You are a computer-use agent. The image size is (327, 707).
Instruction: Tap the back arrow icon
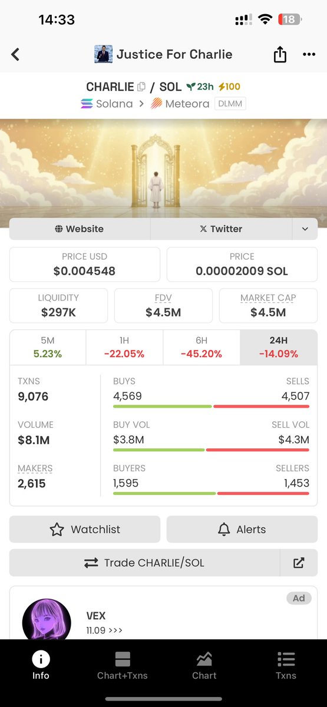(15, 55)
